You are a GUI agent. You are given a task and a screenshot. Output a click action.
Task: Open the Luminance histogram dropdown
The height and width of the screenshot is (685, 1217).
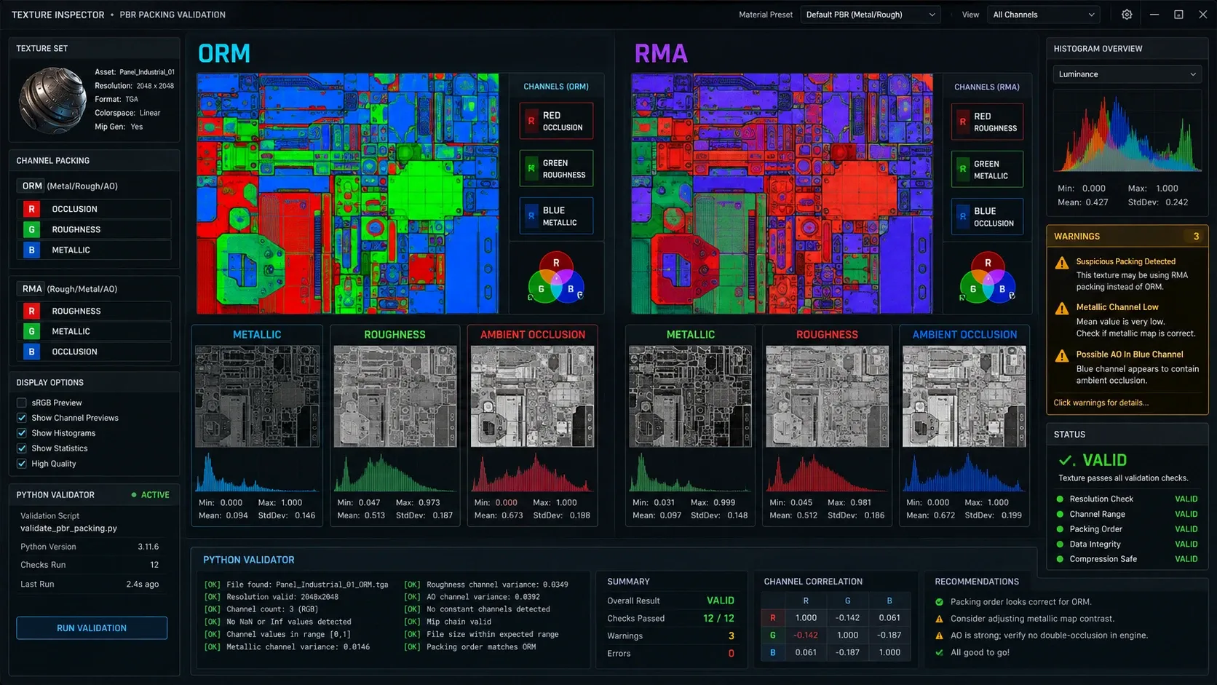click(x=1127, y=74)
